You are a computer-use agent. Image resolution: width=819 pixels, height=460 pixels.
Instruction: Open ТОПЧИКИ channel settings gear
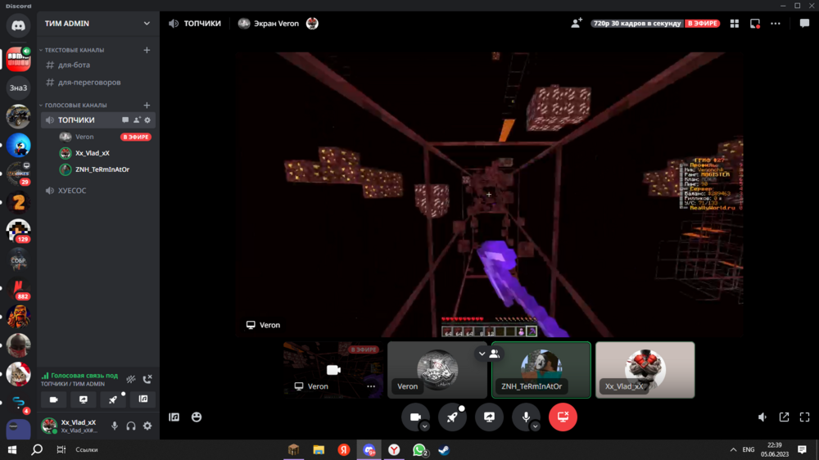147,120
